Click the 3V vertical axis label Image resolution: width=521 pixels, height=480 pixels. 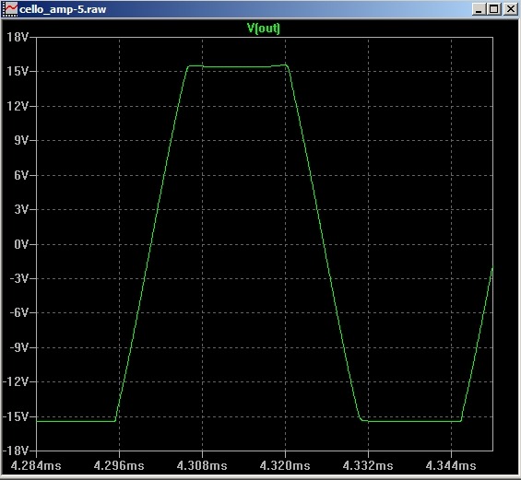pos(21,209)
